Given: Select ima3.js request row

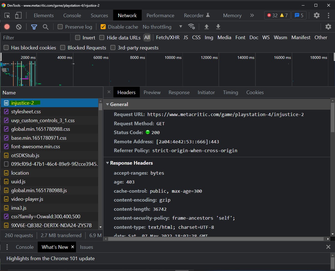Looking at the screenshot, I should point(49,208).
